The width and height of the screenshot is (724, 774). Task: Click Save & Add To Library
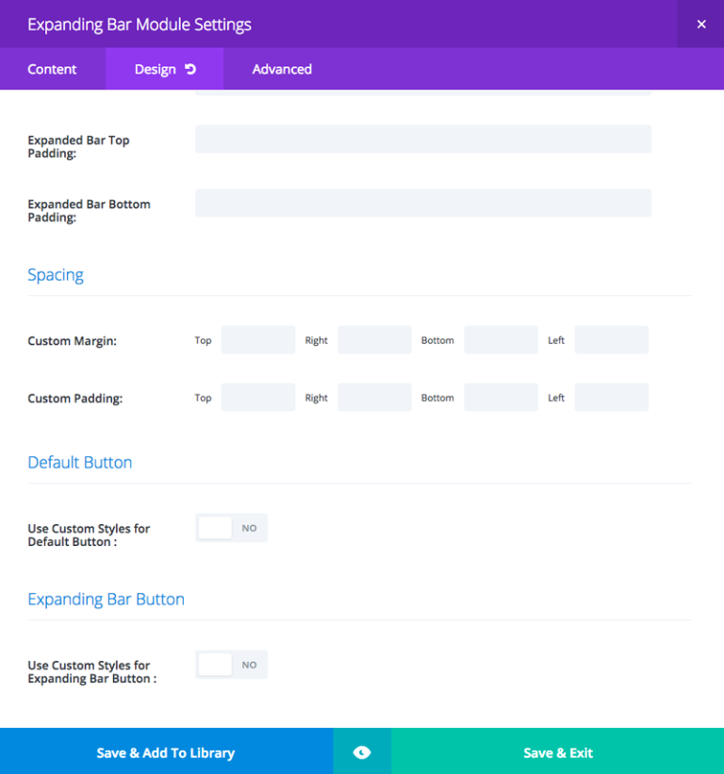pos(166,752)
